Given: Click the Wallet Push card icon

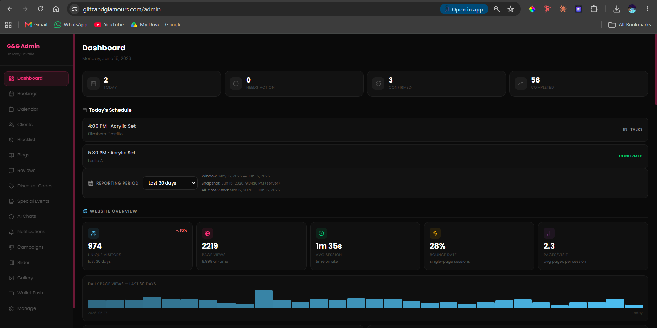Looking at the screenshot, I should coord(11,293).
